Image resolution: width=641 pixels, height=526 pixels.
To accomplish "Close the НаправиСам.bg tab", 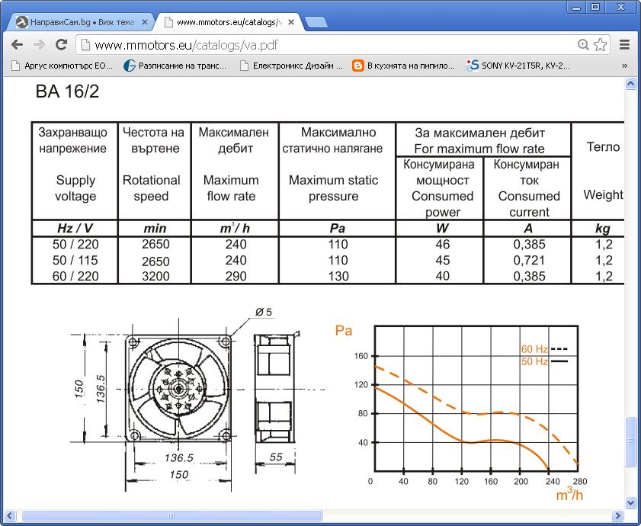I will (x=146, y=22).
